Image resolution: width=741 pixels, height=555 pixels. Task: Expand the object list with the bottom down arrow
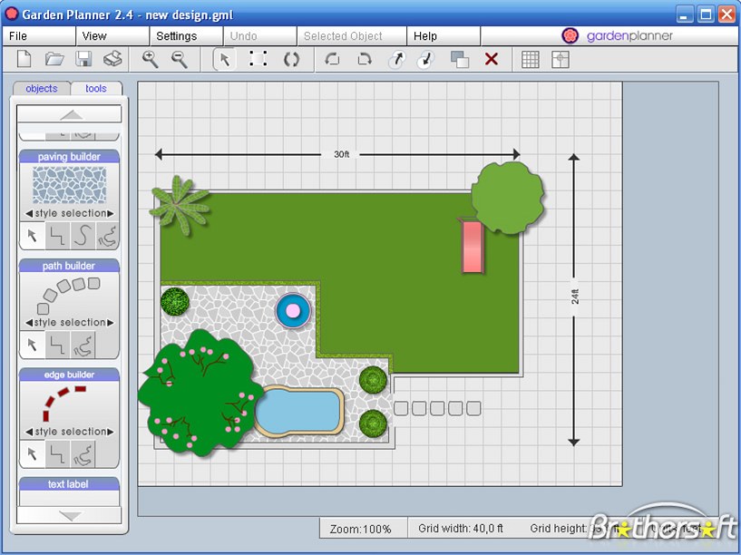[70, 515]
